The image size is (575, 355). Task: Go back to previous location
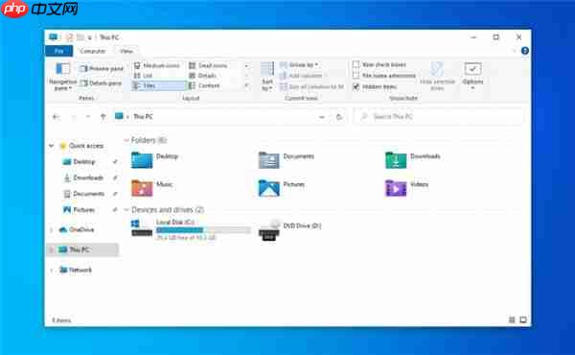click(x=57, y=117)
